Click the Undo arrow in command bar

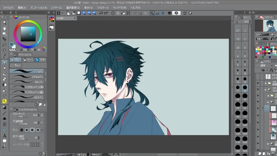coord(101,13)
